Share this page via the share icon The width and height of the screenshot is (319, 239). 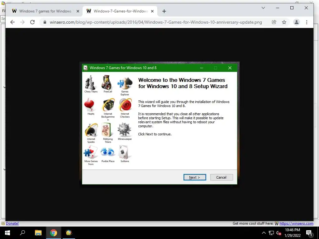[274, 22]
